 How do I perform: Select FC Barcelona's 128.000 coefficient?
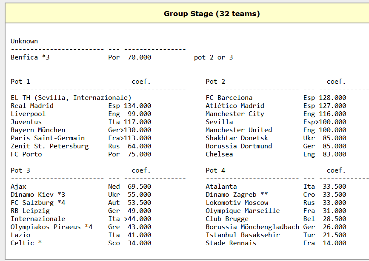click(x=332, y=98)
